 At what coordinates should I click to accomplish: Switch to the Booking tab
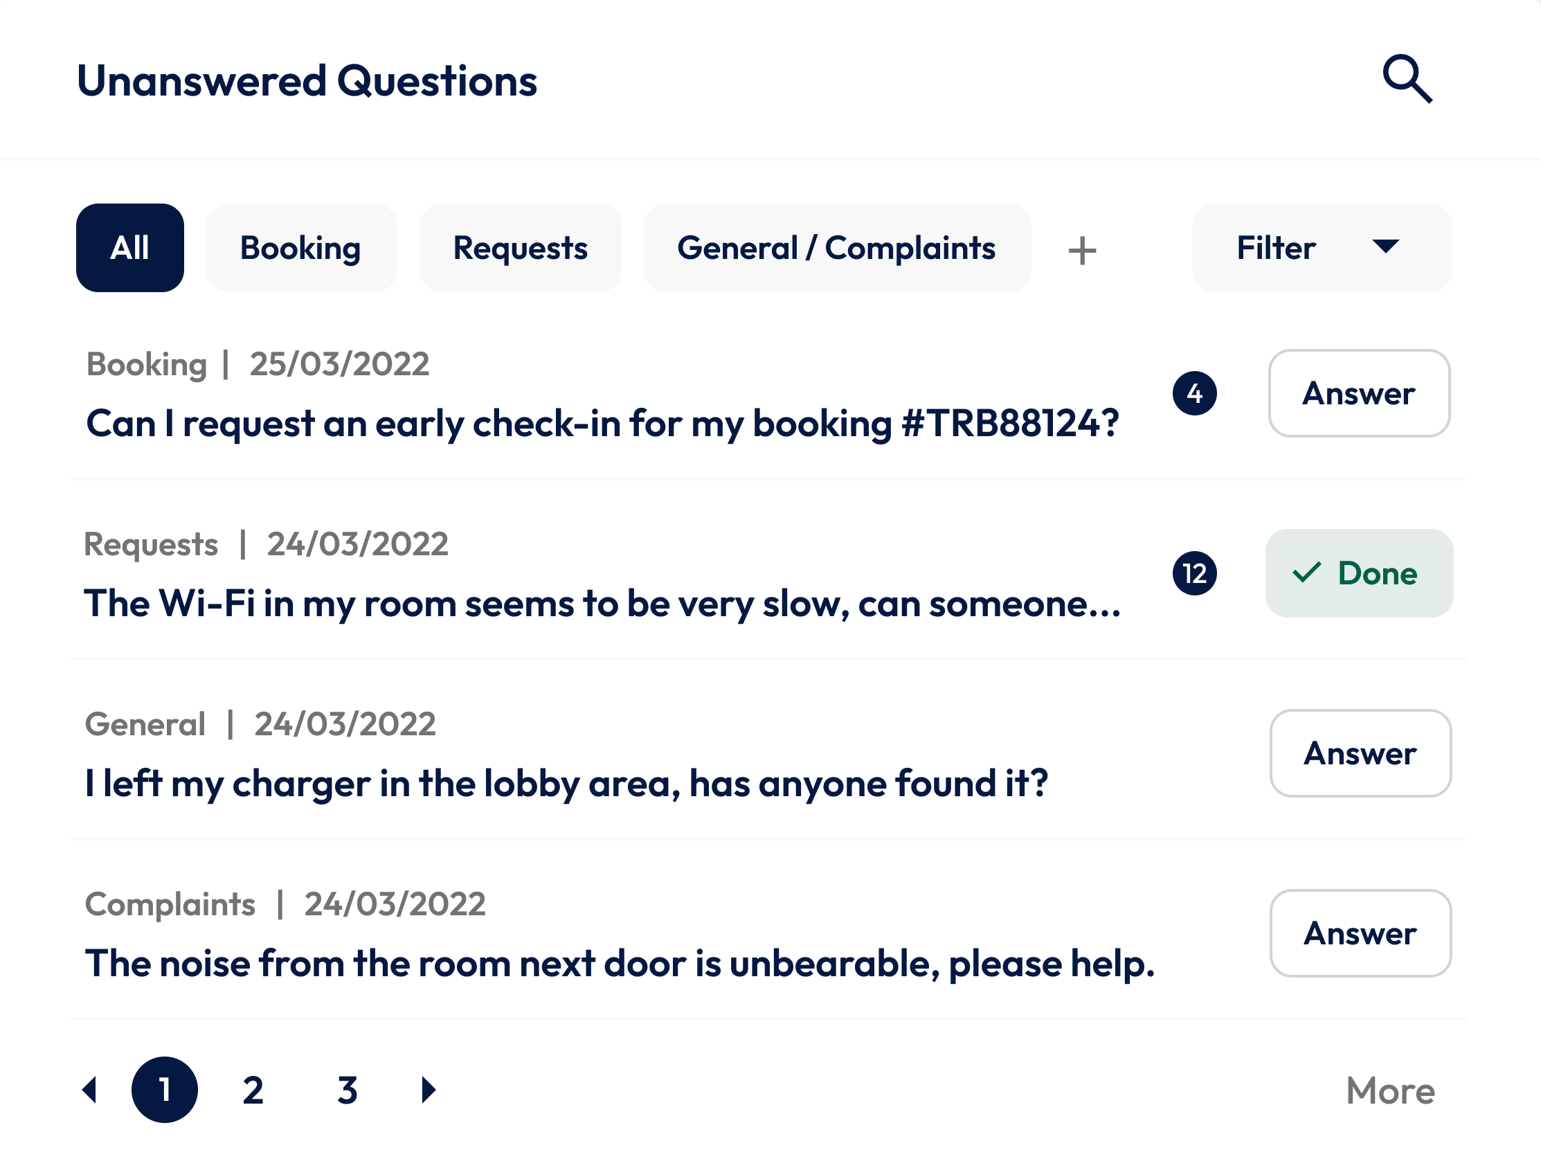coord(301,248)
